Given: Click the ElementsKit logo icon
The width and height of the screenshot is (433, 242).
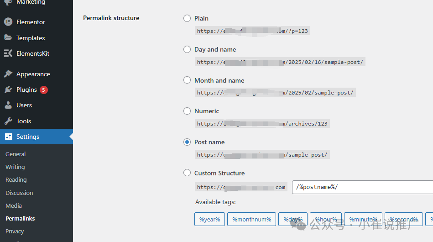Looking at the screenshot, I should [x=8, y=53].
